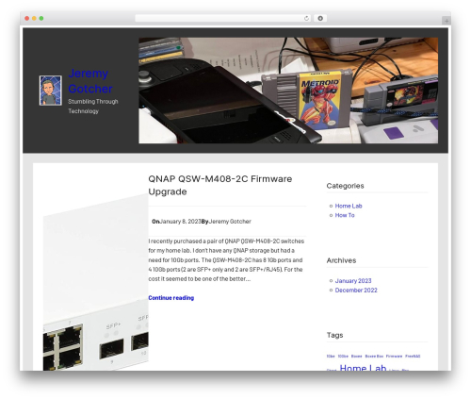View the January 2023 archive
471x399 pixels.
pos(353,281)
